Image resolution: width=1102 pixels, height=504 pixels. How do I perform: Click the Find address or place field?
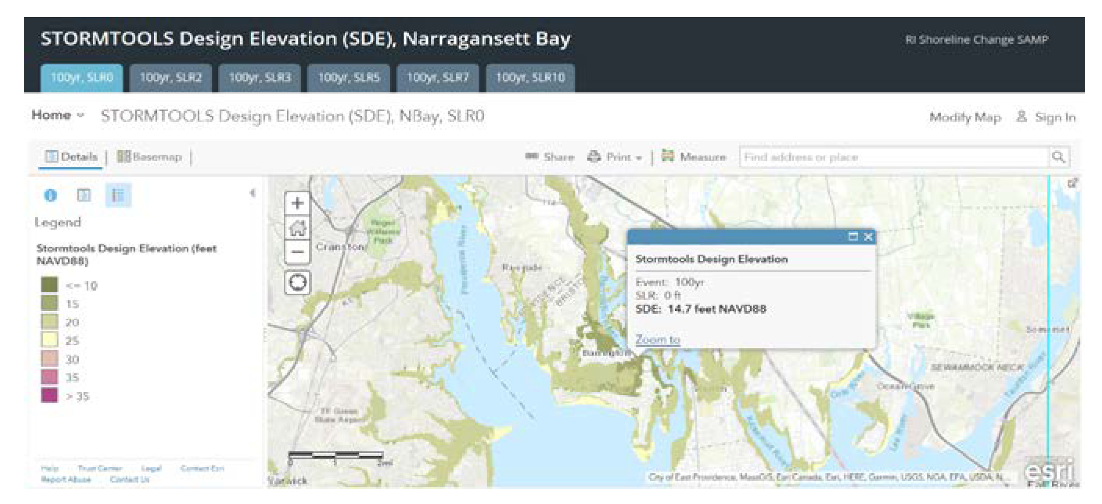[893, 157]
